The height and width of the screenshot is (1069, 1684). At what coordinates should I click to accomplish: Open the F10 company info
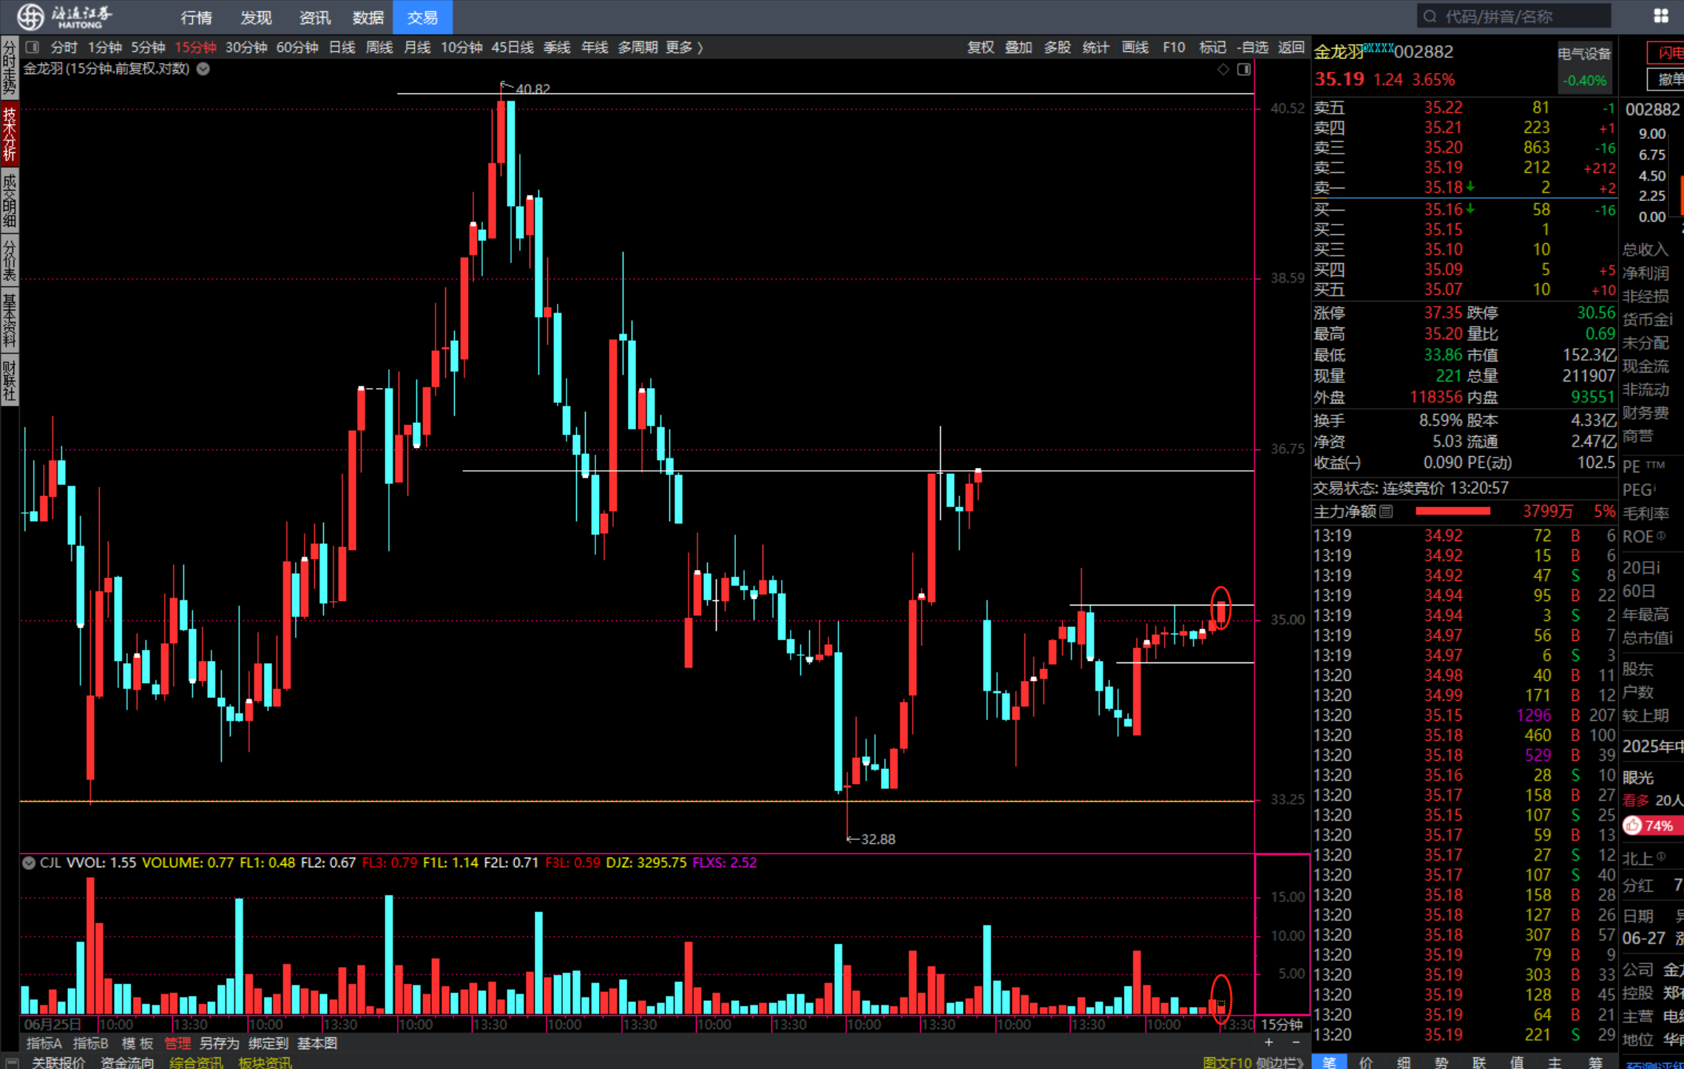[x=1174, y=47]
